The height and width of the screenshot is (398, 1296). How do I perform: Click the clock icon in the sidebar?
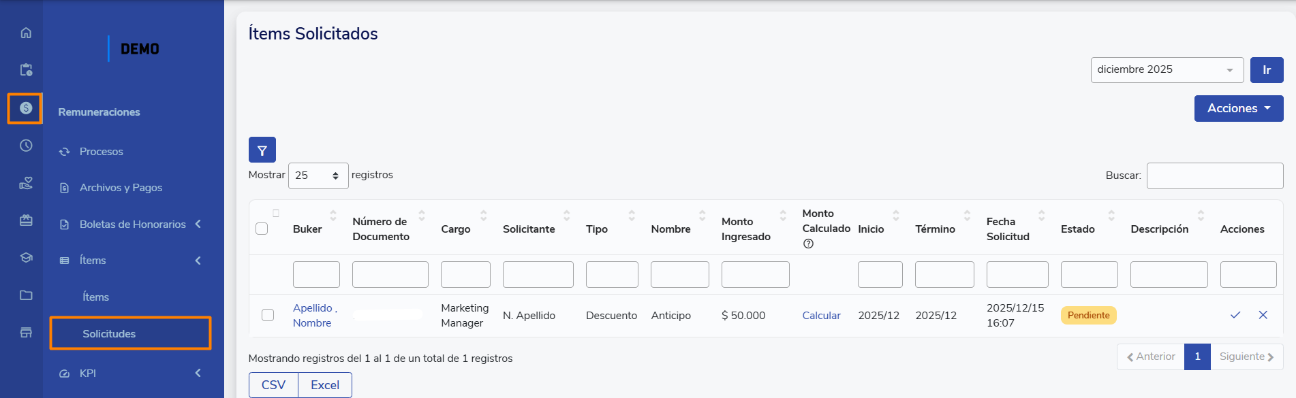point(26,146)
